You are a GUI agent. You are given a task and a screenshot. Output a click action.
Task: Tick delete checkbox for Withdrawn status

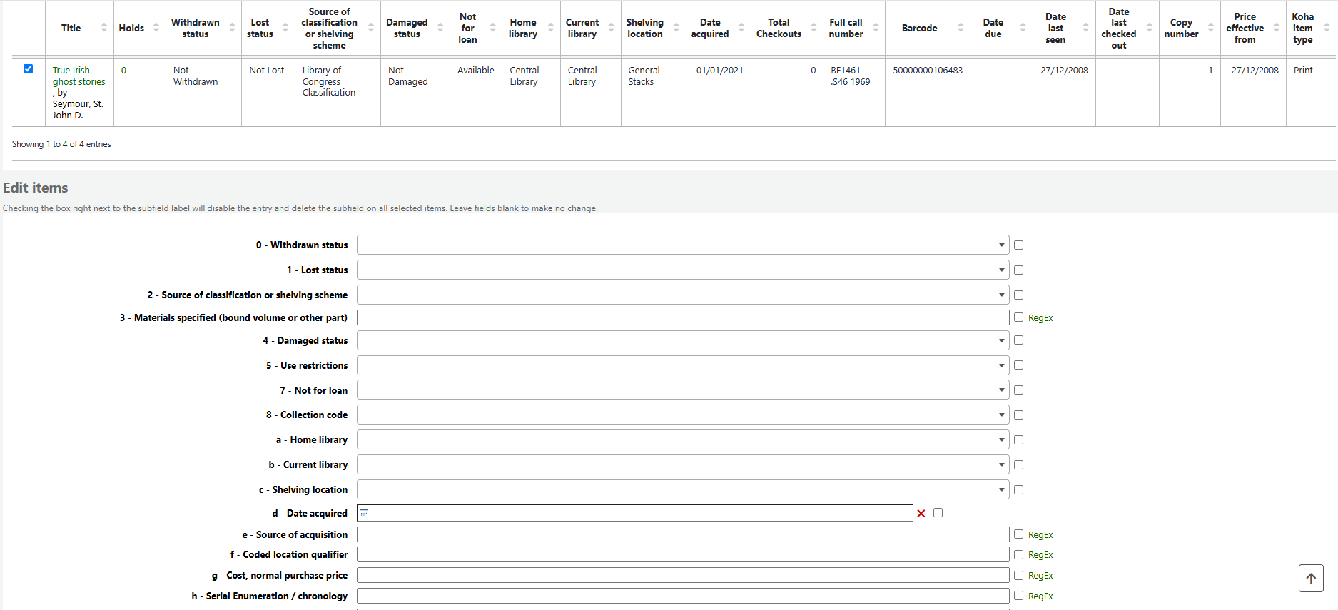click(1018, 245)
